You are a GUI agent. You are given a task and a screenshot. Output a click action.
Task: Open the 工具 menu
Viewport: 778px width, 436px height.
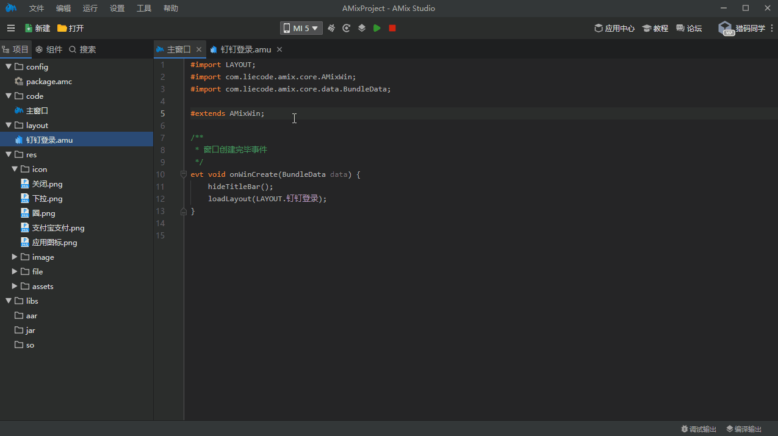pos(144,9)
